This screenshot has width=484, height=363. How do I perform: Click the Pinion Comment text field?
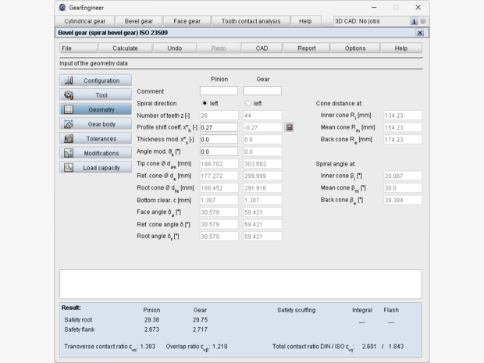[x=219, y=91]
